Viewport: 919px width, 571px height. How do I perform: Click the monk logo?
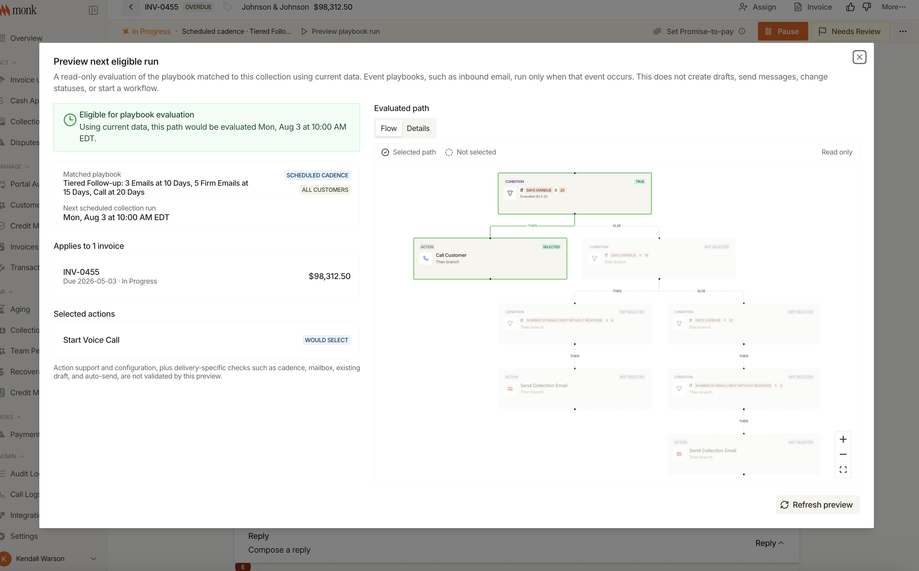point(19,10)
